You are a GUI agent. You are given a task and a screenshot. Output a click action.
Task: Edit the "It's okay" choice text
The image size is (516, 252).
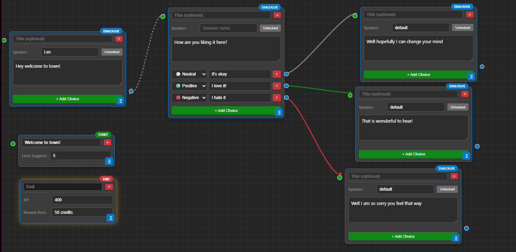[x=240, y=74]
